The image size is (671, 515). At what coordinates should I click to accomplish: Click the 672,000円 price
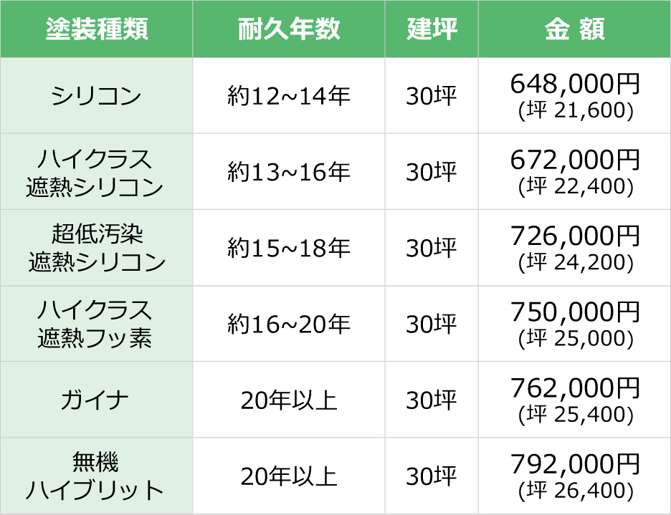coord(575,161)
